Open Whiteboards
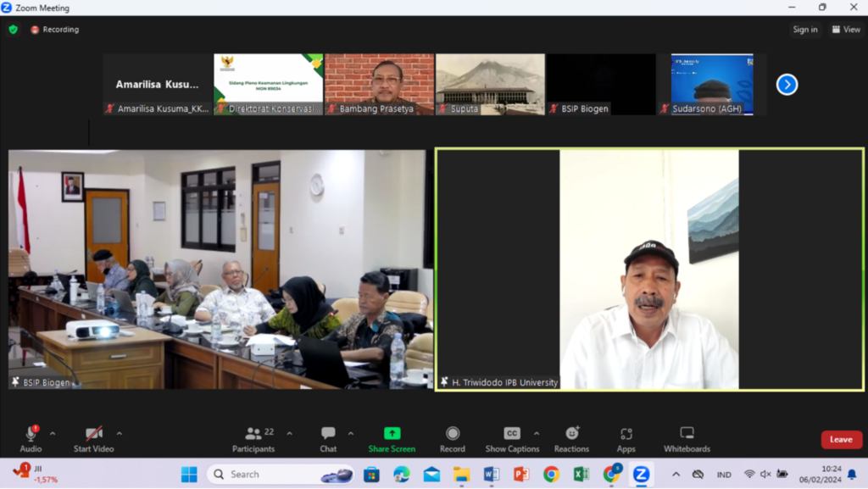868x489 pixels. pyautogui.click(x=687, y=438)
